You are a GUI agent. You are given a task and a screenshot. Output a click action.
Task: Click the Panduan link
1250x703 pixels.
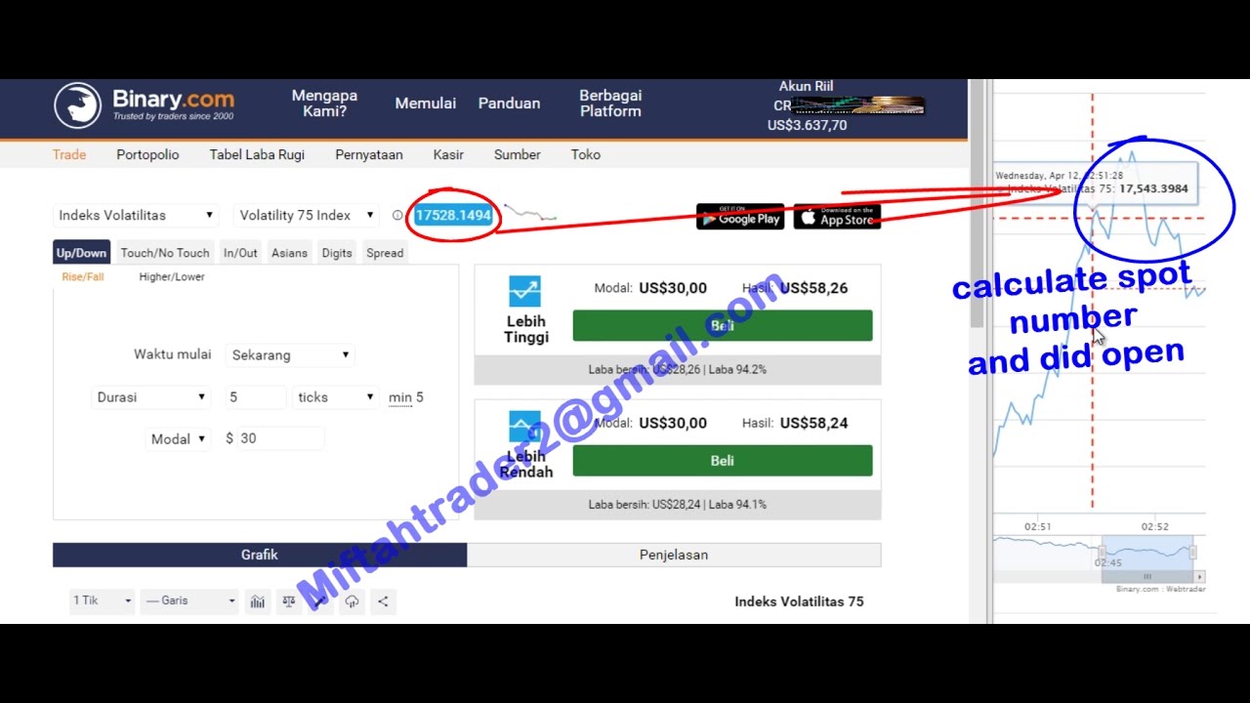(509, 103)
